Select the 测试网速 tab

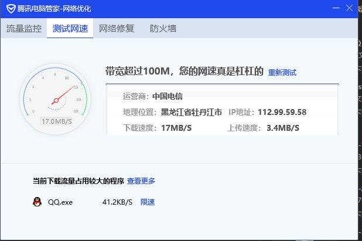(70, 28)
